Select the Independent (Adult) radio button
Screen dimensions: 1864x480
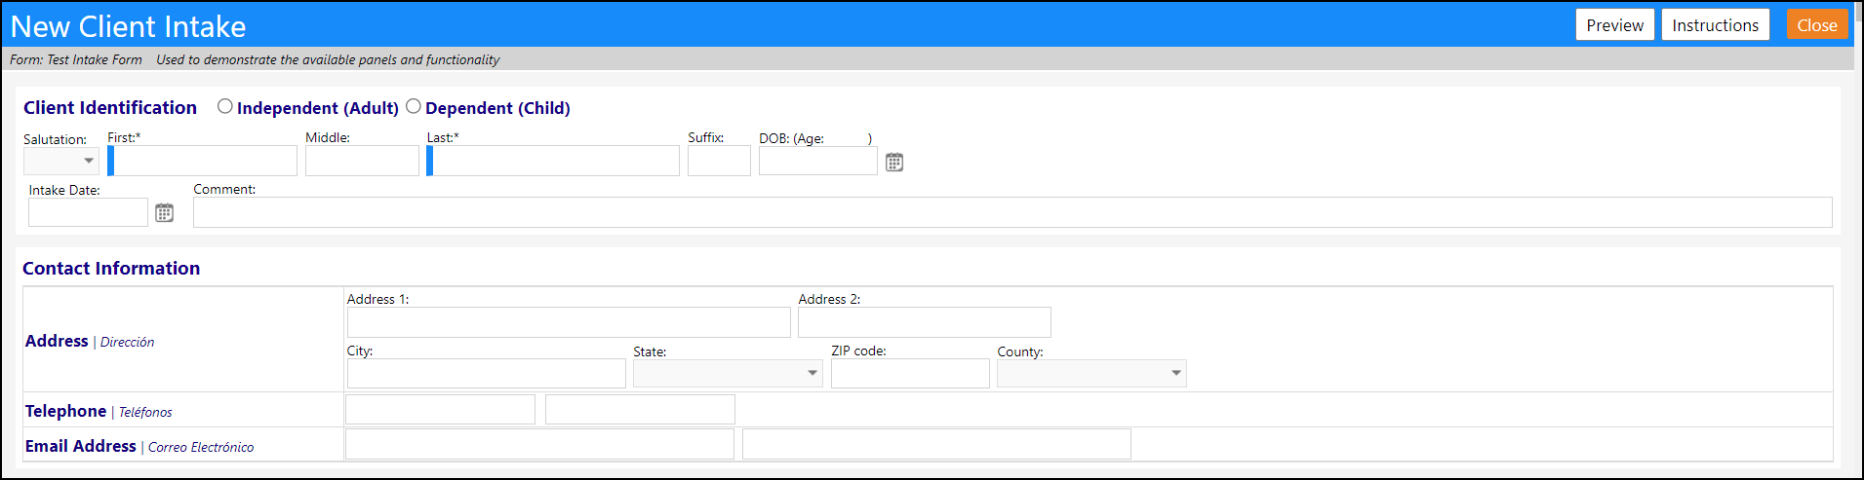(225, 106)
